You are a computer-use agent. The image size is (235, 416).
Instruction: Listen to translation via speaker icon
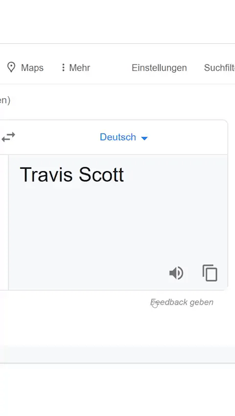(176, 273)
